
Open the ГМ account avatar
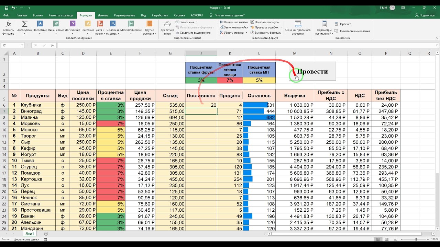pyautogui.click(x=393, y=8)
